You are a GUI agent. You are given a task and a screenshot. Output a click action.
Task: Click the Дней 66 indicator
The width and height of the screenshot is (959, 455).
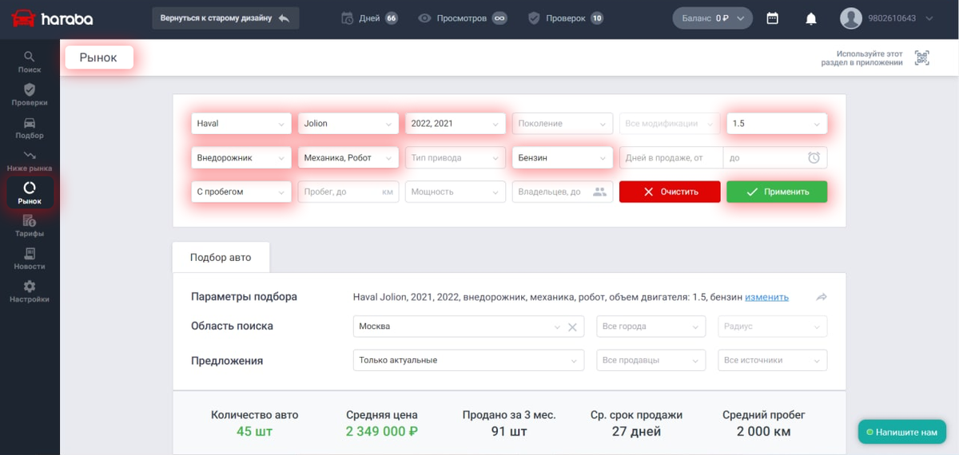[x=369, y=18]
